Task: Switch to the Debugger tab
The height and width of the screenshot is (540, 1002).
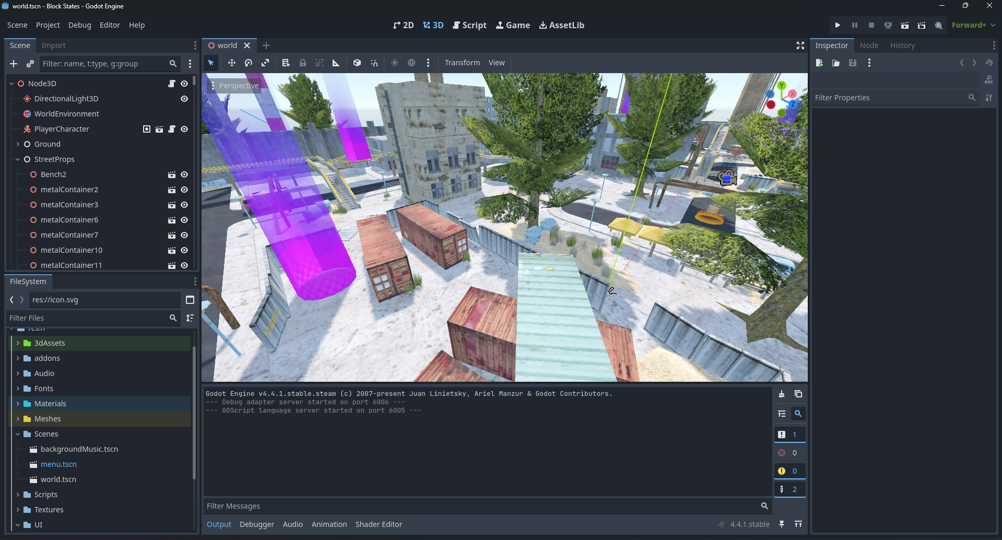Action: click(x=256, y=524)
